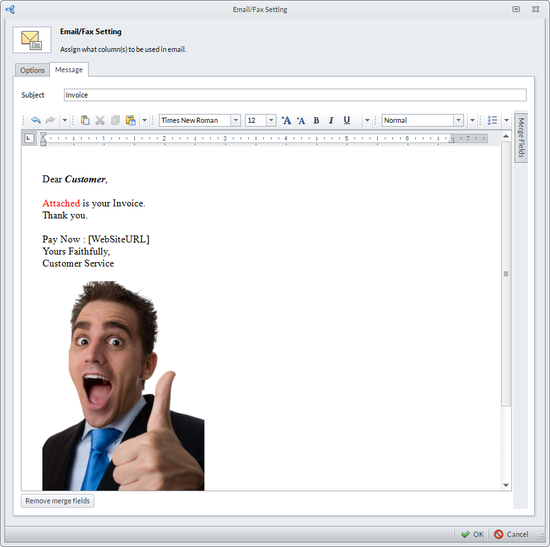Viewport: 550px width, 547px height.
Task: Click the Grow Font icon
Action: point(286,120)
